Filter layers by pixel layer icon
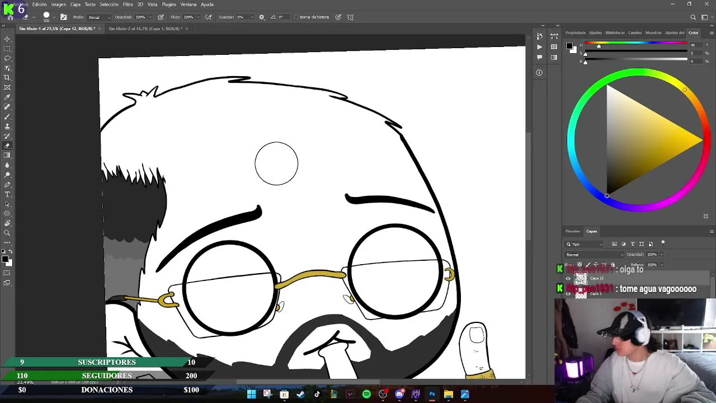Screen dimensions: 716x403 click(614, 244)
